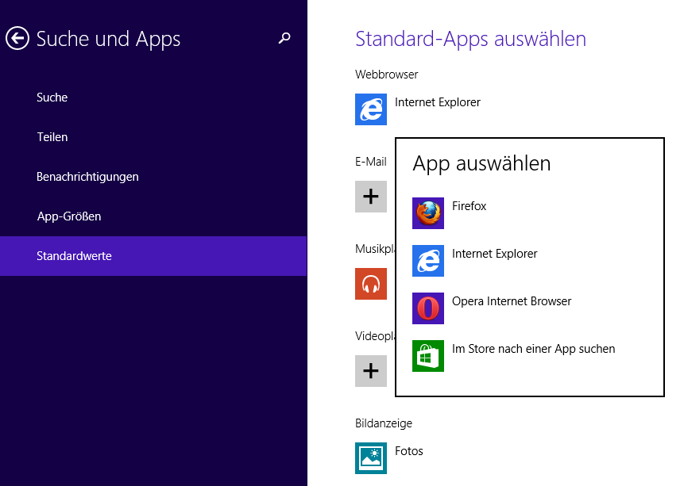The width and height of the screenshot is (684, 486).
Task: Click the E-Mail category label
Action: pos(371,162)
